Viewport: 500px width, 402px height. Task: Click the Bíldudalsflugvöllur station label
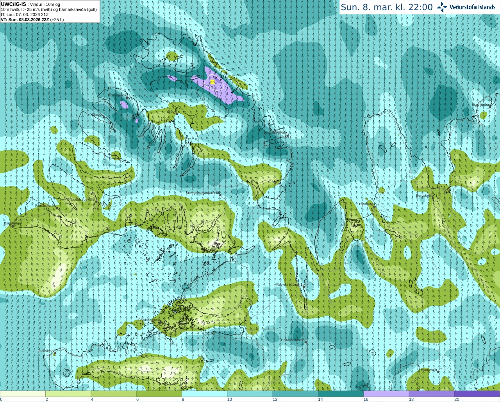tap(81, 199)
